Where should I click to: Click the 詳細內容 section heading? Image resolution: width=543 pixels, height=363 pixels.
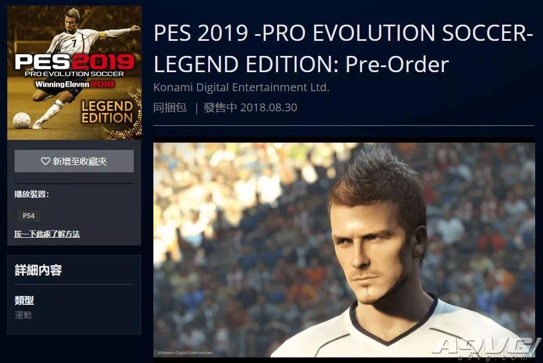pos(38,270)
